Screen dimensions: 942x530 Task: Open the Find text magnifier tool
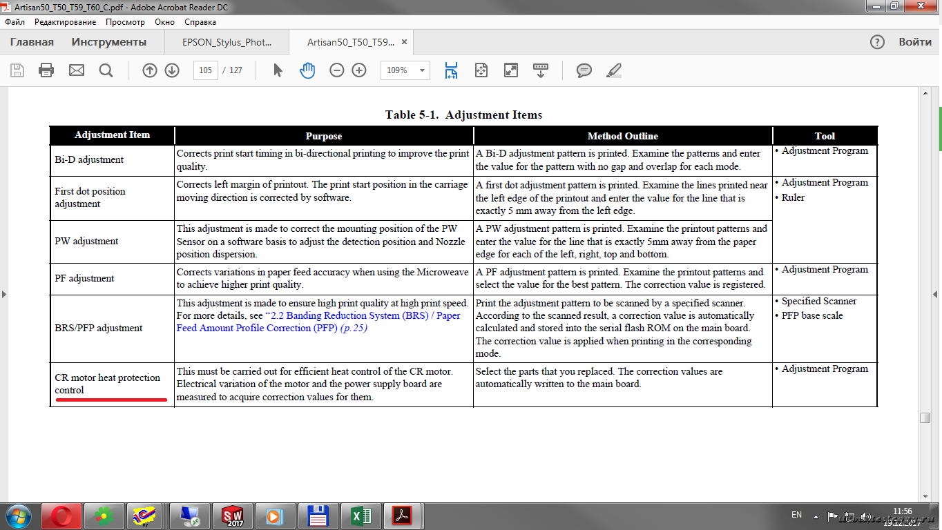point(106,70)
